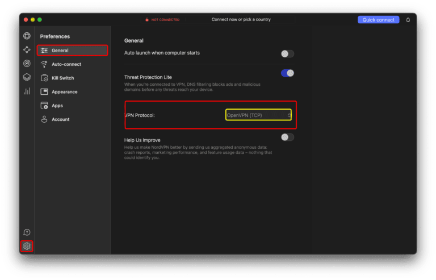The width and height of the screenshot is (436, 280).
Task: Open the target radar icon in sidebar
Action: (x=27, y=64)
